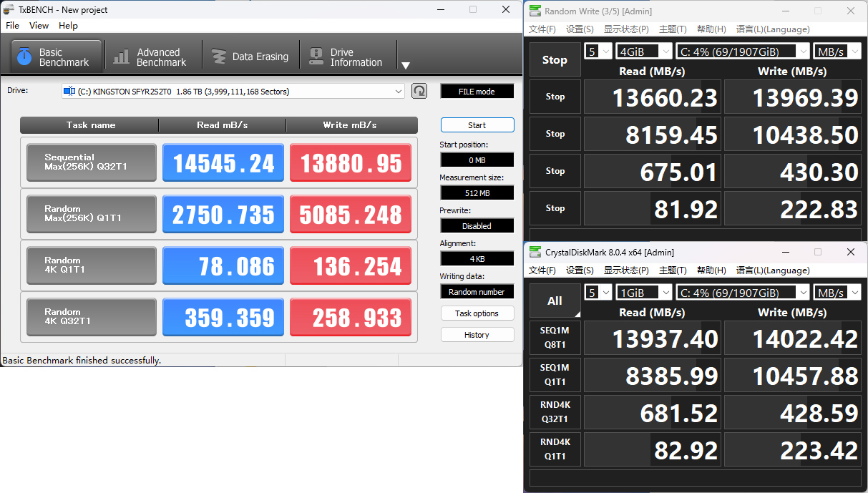Open the Kingston drive selection dropdown
Viewport: 868px width, 493px height.
233,91
